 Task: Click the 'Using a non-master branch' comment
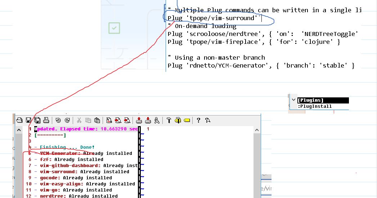coord(216,57)
